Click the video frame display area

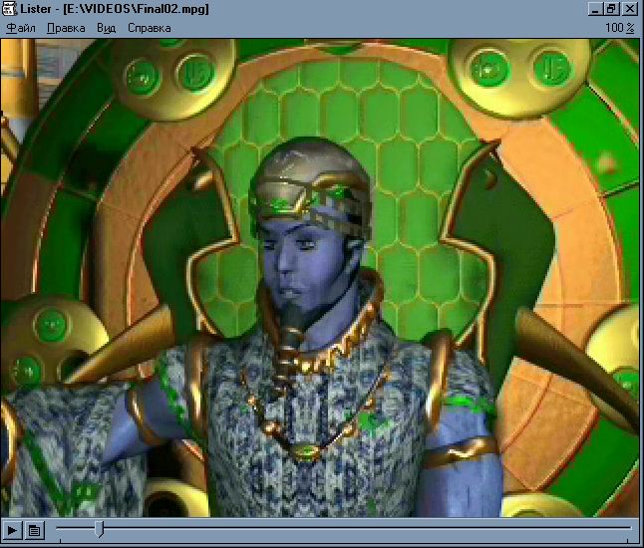coord(322,278)
